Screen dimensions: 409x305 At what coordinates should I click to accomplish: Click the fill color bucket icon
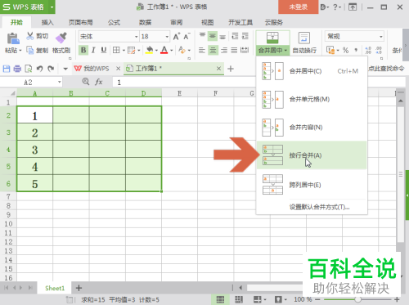pyautogui.click(x=150, y=50)
